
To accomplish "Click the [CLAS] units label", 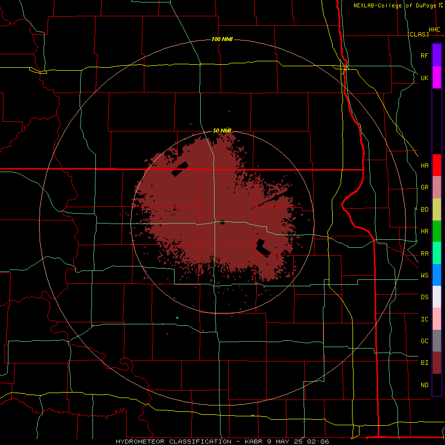I will click(418, 34).
